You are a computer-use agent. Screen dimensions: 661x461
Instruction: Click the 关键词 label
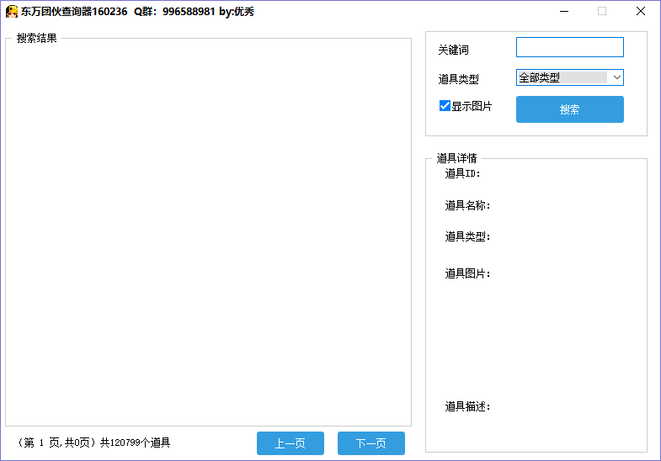coord(453,50)
